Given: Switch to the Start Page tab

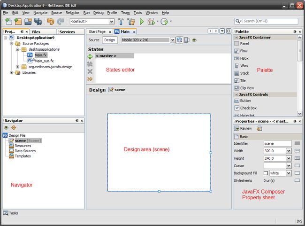Looking at the screenshot, I should [x=97, y=31].
